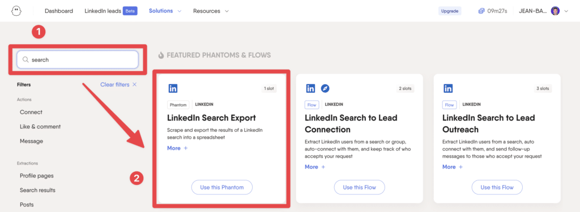Click Flow tag on Lead Connection card
The height and width of the screenshot is (212, 580).
(312, 105)
